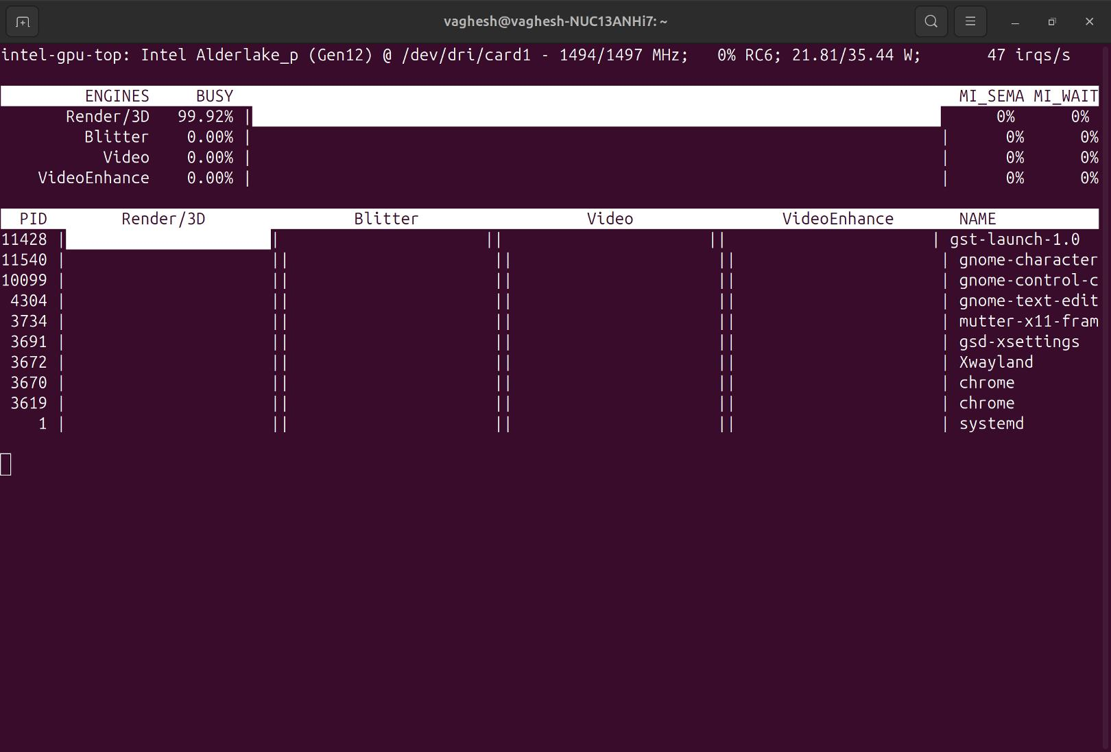Click the VideoEnhance engine label
Viewport: 1111px width, 752px height.
click(93, 178)
